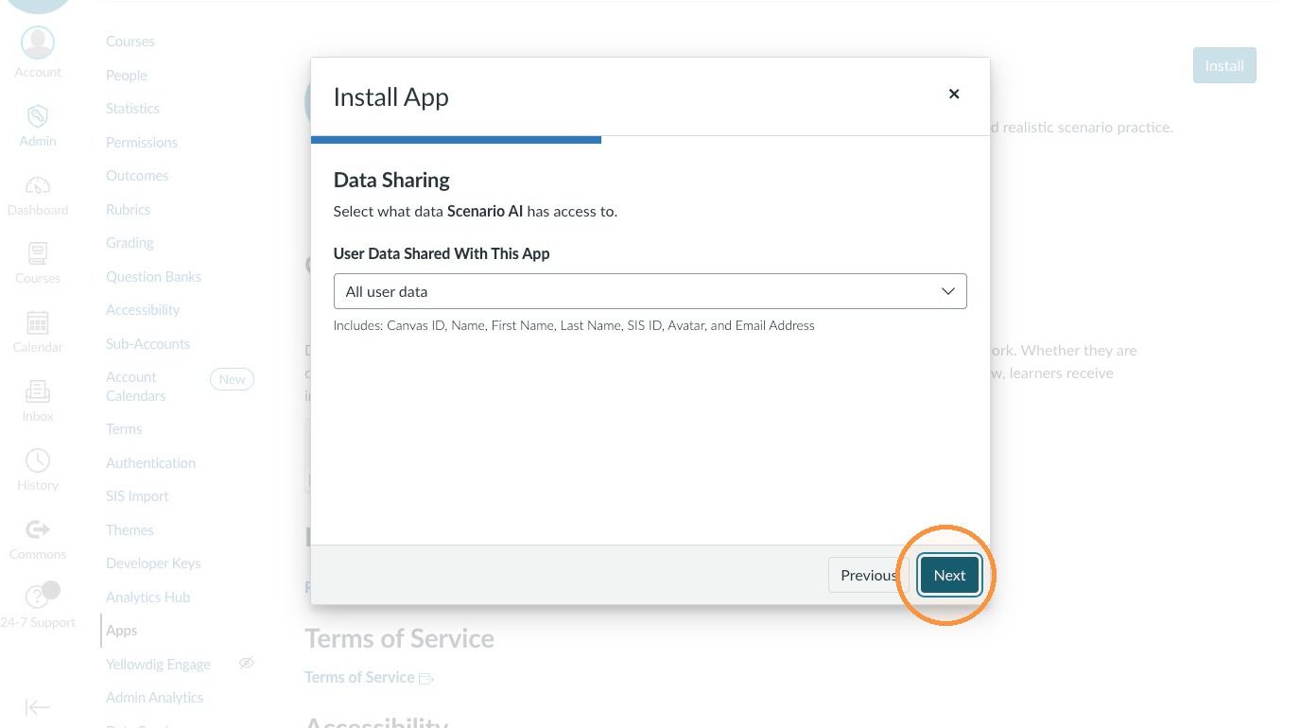1301x728 pixels.
Task: Open SIS Import in admin menu
Action: (137, 496)
